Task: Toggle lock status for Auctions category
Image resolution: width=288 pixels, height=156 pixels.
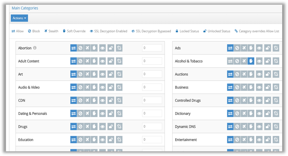Action: pyautogui.click(x=268, y=74)
